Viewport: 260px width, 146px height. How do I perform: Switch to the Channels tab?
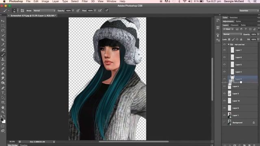pos(234,25)
